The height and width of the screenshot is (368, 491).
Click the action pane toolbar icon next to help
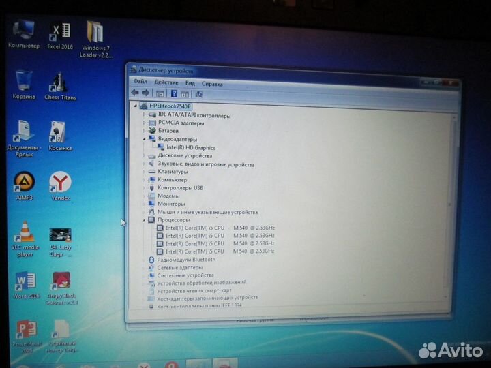[x=185, y=94]
